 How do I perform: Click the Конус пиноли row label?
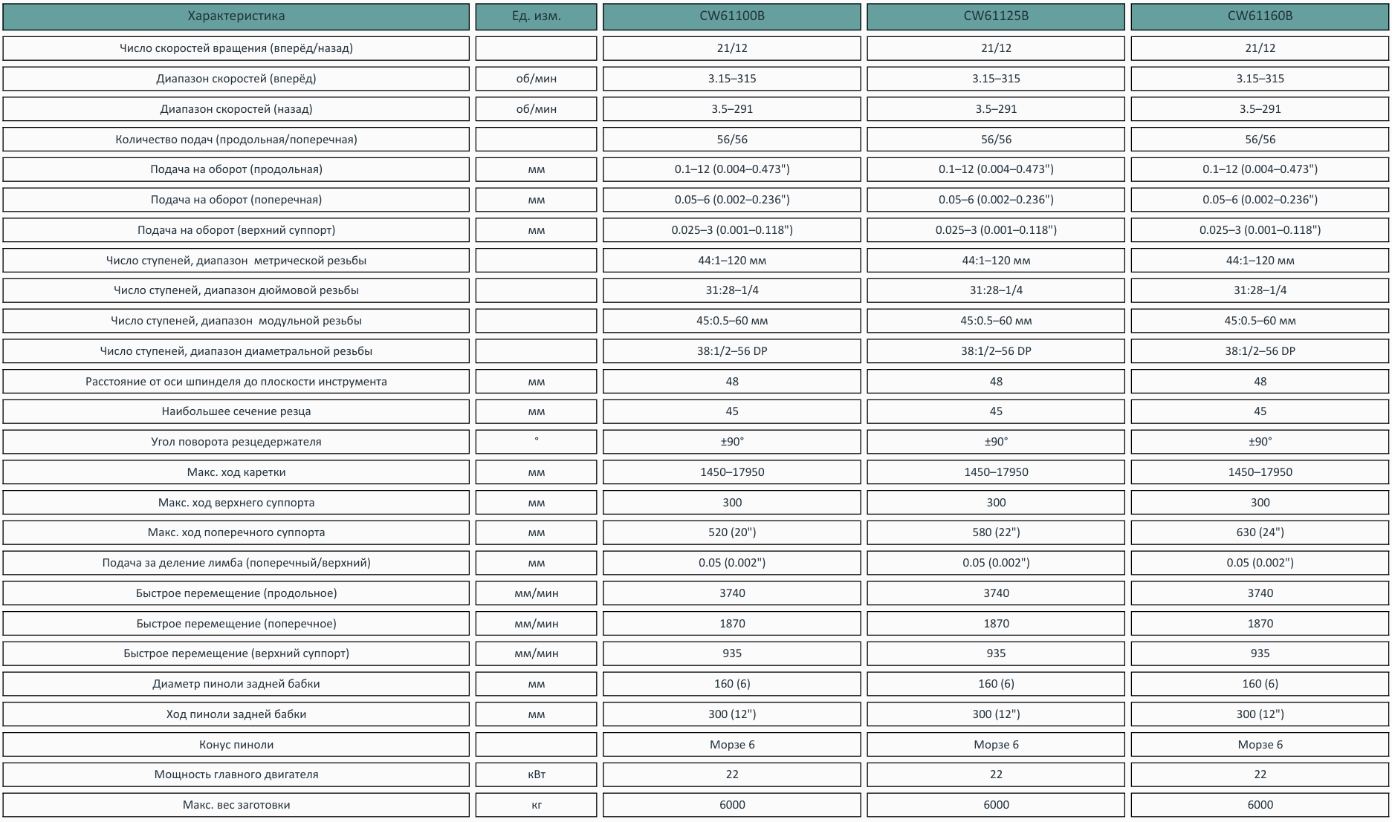pos(236,745)
